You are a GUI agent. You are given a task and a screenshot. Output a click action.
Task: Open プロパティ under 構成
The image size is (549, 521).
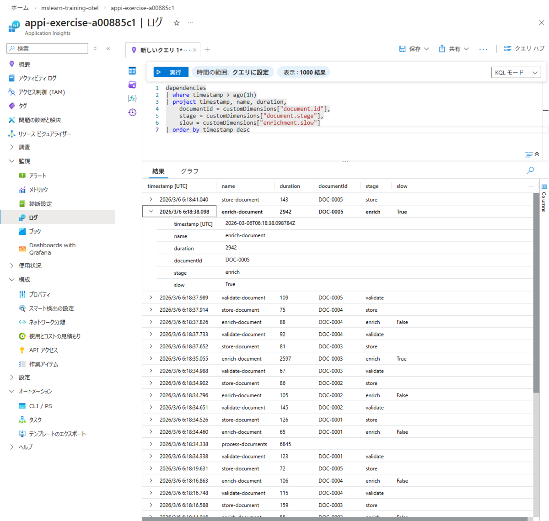[x=40, y=294]
